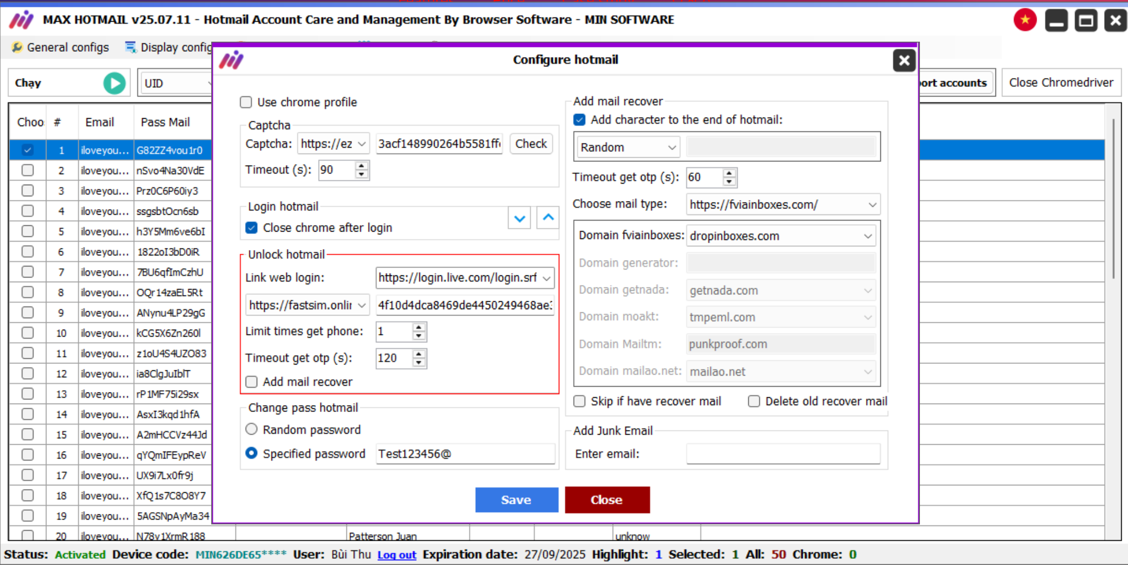Open the Captcha provider https://ez dropdown
This screenshot has width=1128, height=565.
(x=333, y=144)
